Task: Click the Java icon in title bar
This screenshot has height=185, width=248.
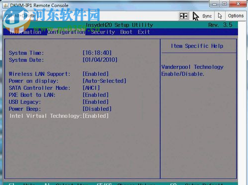Action: (x=5, y=5)
